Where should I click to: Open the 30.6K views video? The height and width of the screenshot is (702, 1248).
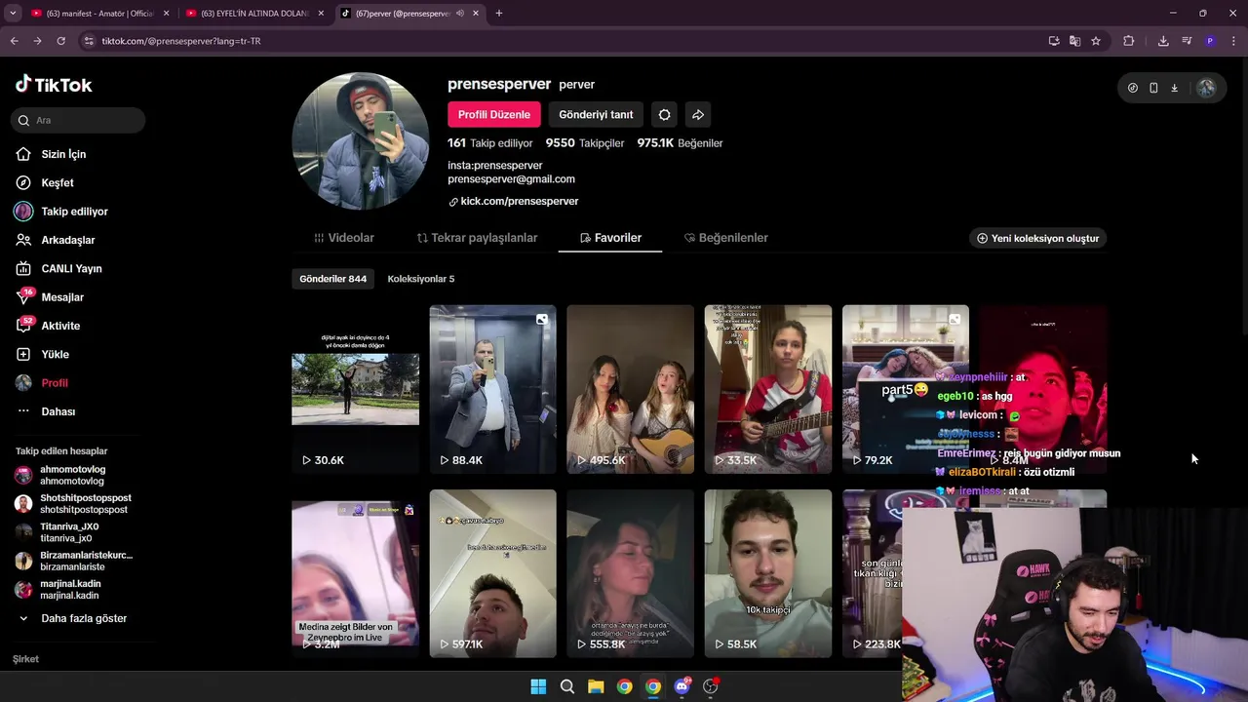[x=355, y=389]
